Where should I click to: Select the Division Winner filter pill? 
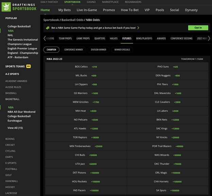(99, 50)
